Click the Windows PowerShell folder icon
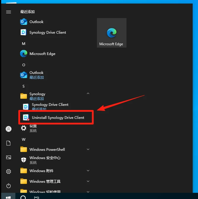 tap(24, 149)
